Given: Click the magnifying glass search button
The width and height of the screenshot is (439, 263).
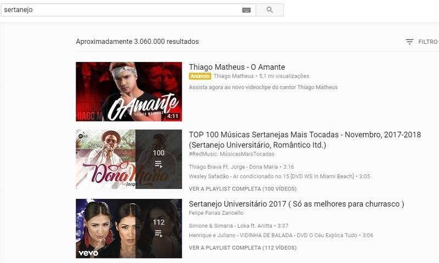Looking at the screenshot, I should pyautogui.click(x=269, y=10).
